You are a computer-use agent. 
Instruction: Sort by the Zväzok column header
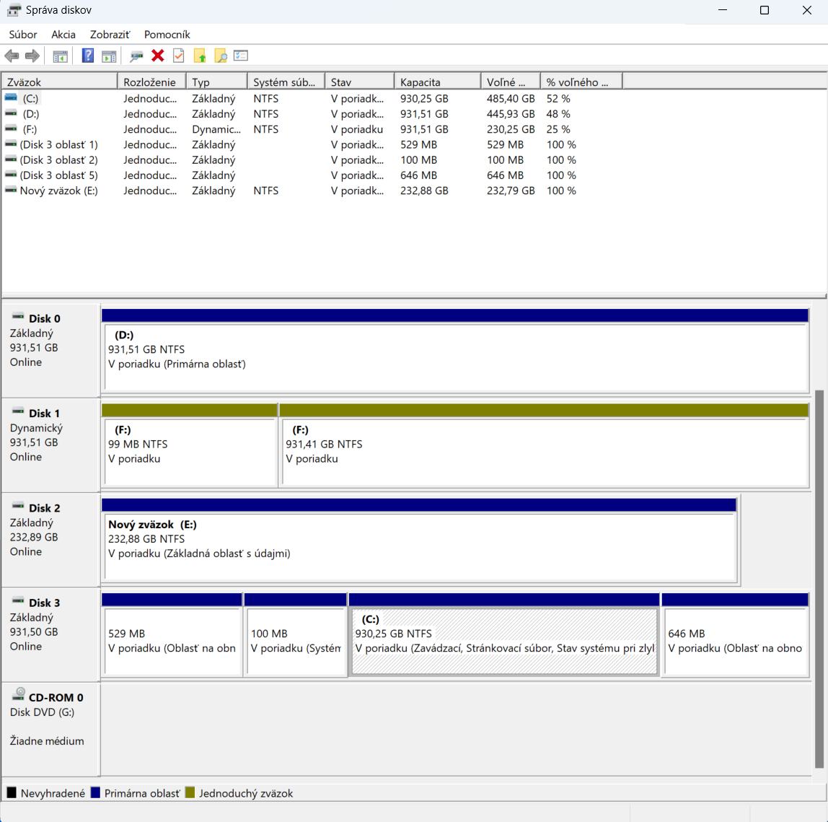59,82
